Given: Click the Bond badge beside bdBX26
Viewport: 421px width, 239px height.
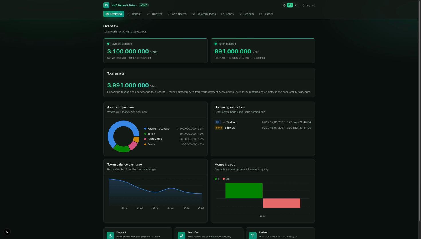Looking at the screenshot, I should point(219,128).
